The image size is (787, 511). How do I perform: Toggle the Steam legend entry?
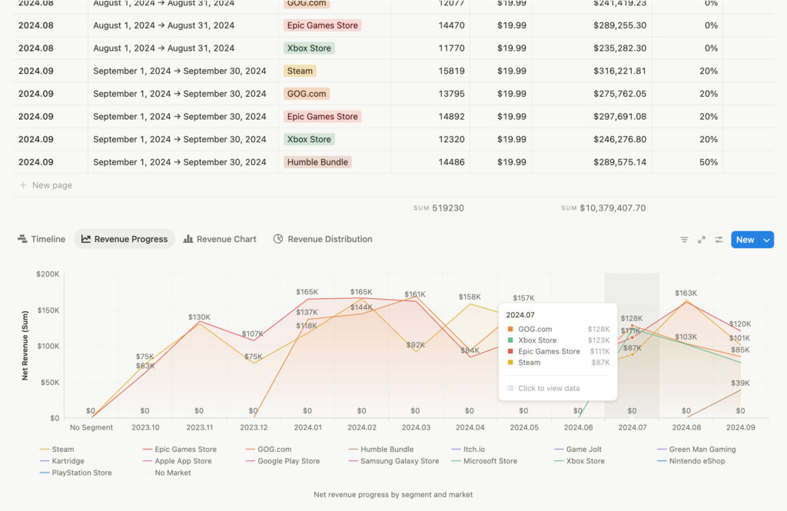click(x=57, y=450)
